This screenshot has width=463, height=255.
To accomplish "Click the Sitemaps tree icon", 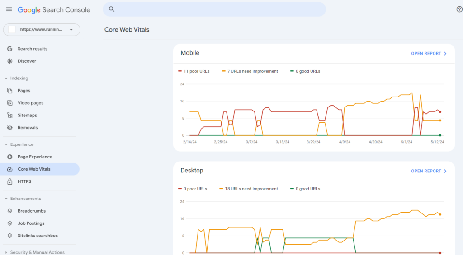I will click(x=10, y=115).
